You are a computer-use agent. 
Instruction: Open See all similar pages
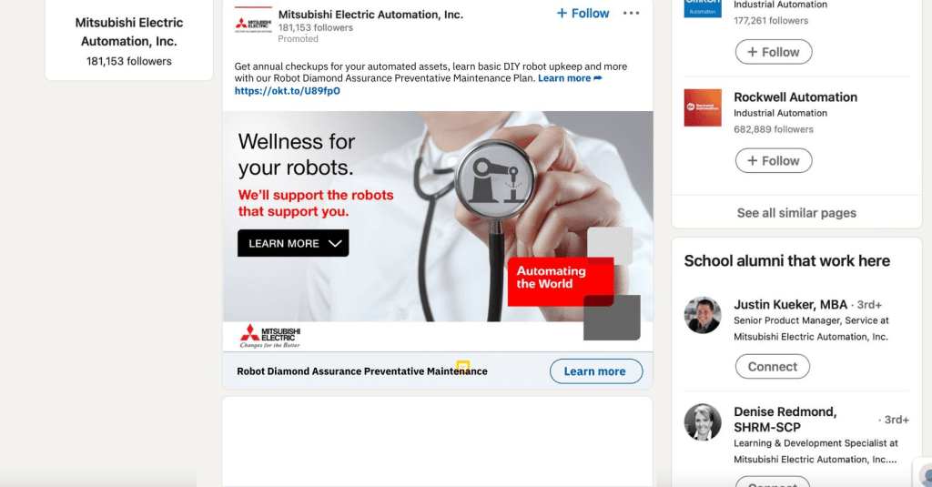tap(796, 213)
